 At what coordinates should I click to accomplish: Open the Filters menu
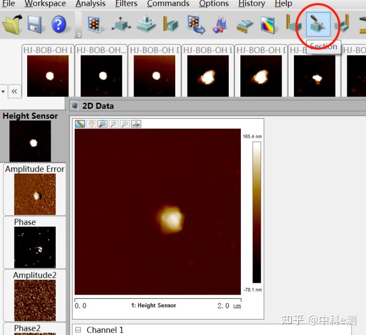click(126, 3)
